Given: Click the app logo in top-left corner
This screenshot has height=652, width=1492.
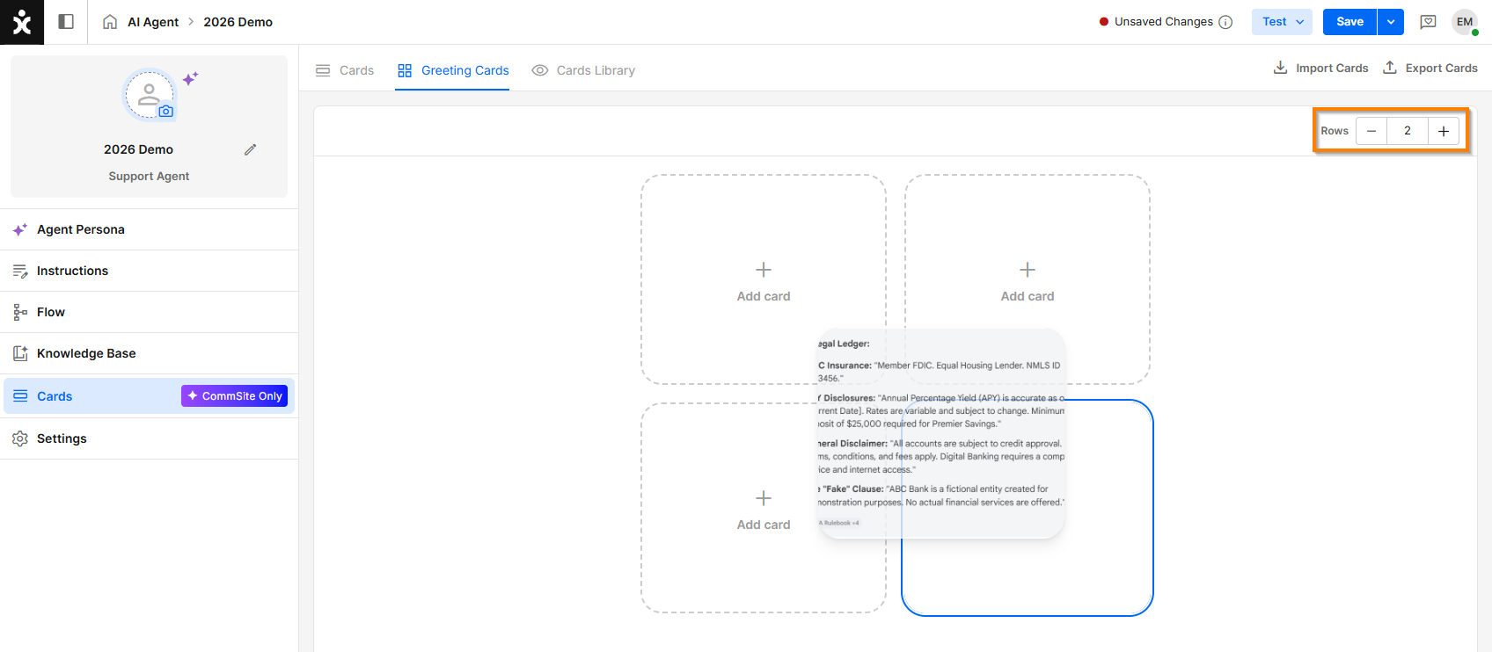Looking at the screenshot, I should tap(22, 22).
